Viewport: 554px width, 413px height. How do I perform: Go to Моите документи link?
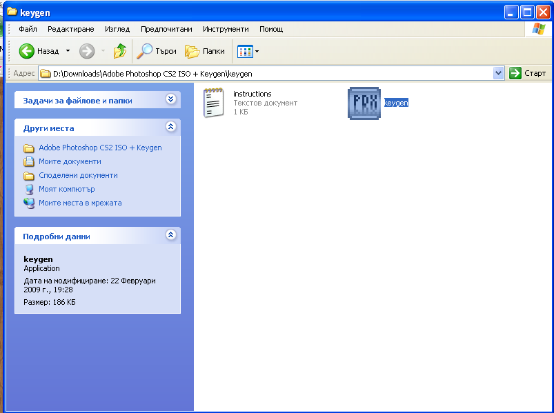coord(70,161)
